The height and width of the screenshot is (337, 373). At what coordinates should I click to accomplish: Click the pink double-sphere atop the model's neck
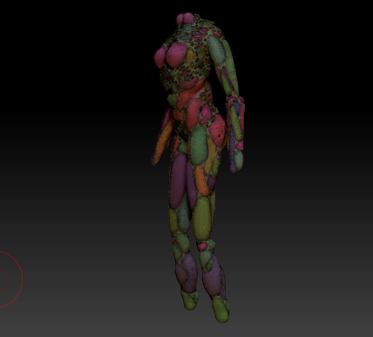[x=186, y=18]
